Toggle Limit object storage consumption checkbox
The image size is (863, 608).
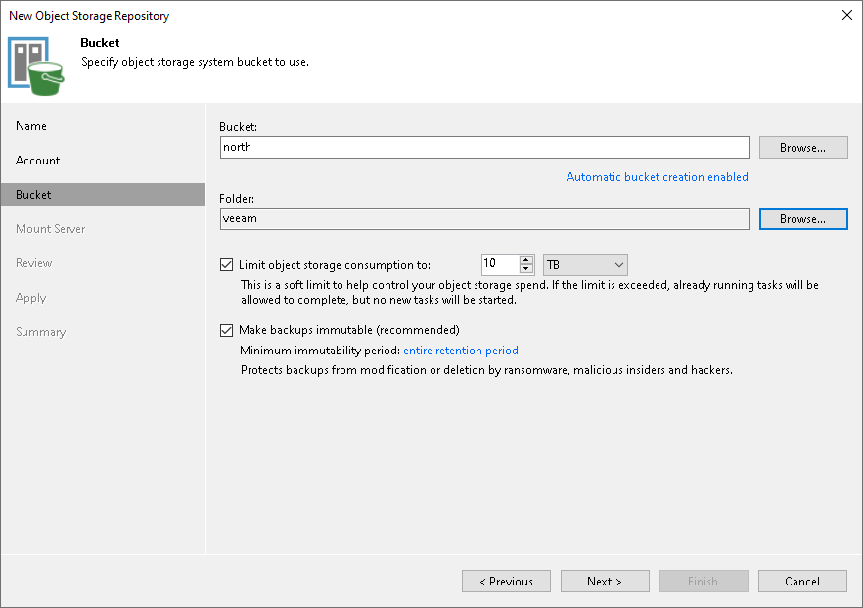pyautogui.click(x=228, y=264)
